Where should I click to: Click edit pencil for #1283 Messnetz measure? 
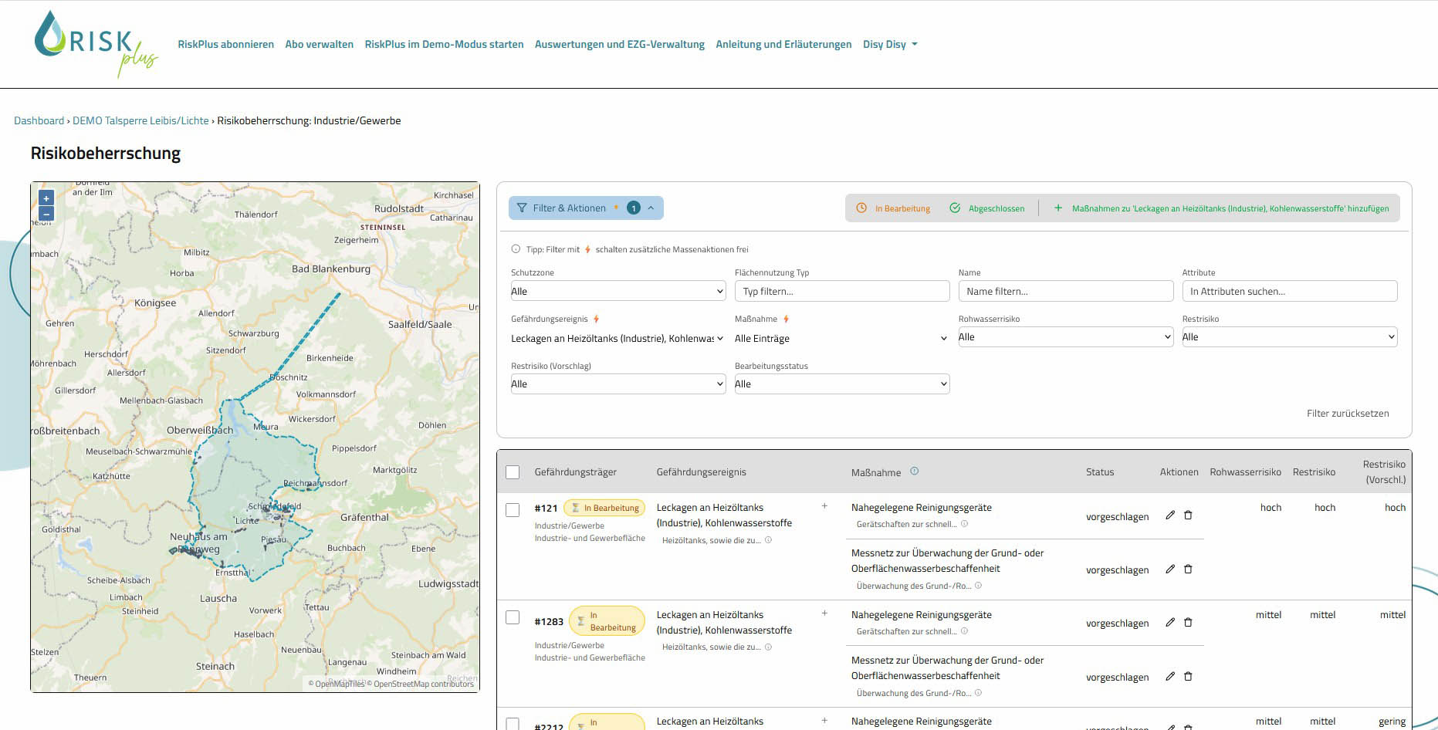(1170, 677)
